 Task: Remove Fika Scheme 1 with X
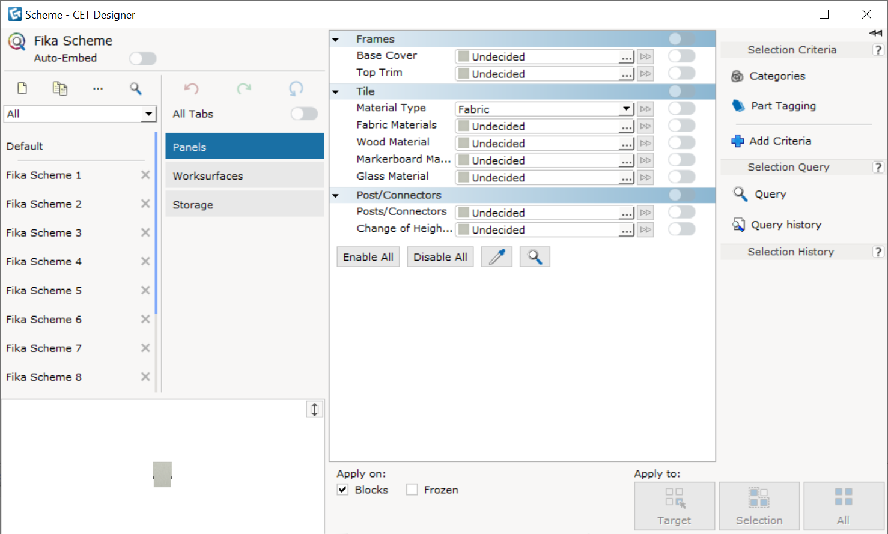coord(145,175)
